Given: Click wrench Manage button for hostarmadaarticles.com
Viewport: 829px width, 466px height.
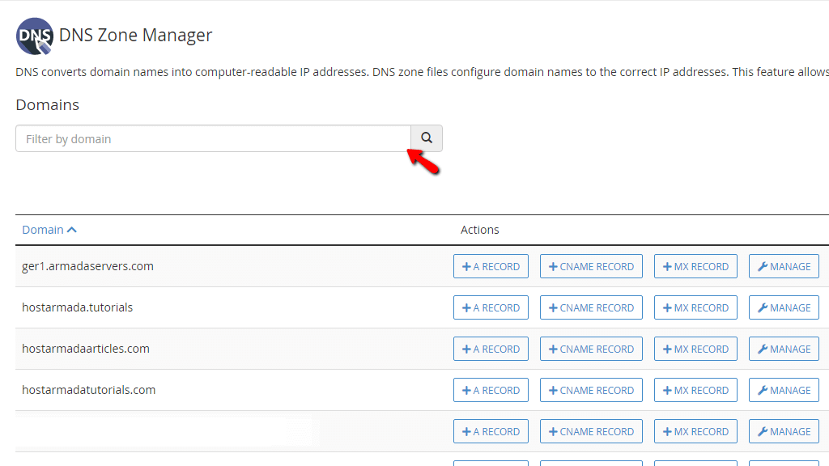Looking at the screenshot, I should coord(784,349).
